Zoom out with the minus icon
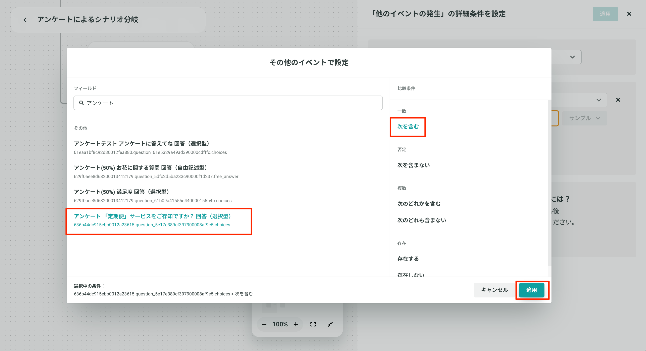Screen dimensions: 646x351 point(264,324)
